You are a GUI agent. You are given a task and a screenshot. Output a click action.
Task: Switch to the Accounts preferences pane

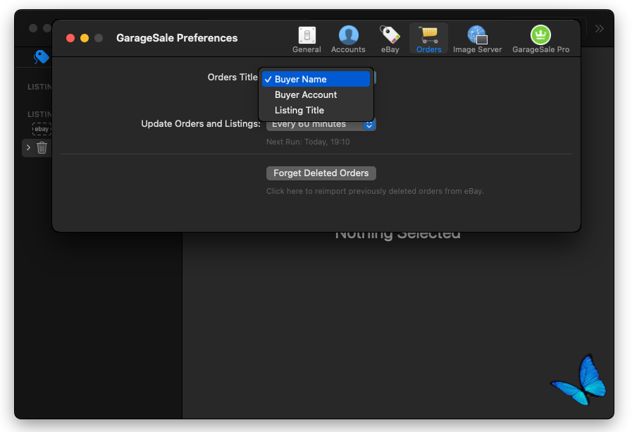point(348,39)
